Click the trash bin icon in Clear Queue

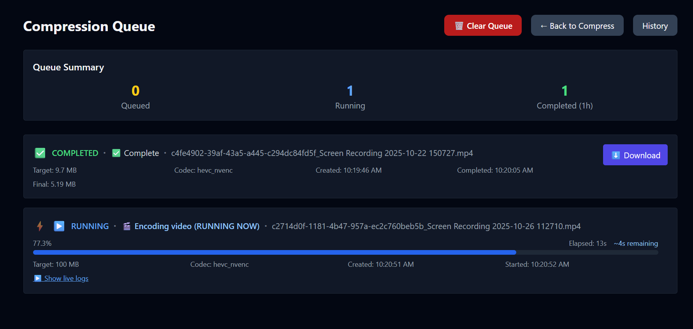click(x=459, y=26)
